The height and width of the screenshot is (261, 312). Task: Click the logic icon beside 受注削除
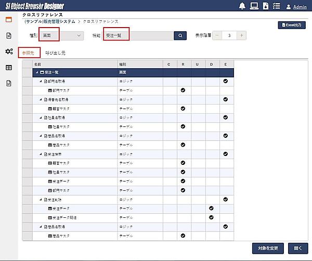(46, 200)
